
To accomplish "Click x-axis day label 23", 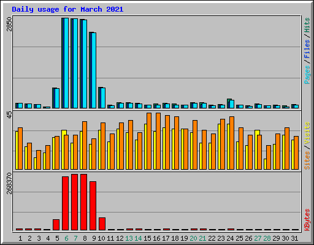I will (x=221, y=238).
